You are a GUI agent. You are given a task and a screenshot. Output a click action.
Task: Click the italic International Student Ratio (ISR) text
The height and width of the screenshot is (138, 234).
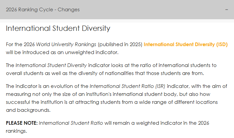(x=127, y=86)
